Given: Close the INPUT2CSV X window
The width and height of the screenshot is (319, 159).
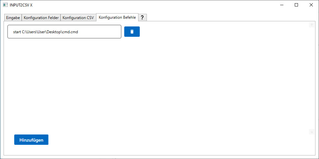Looking at the screenshot, I should [311, 5].
